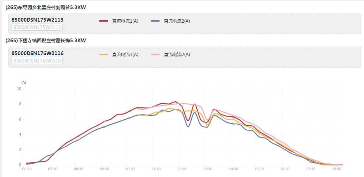Click the 12:30 x-axis time label
Image resolution: width=364 pixels, height=177 pixels.
coord(182,169)
